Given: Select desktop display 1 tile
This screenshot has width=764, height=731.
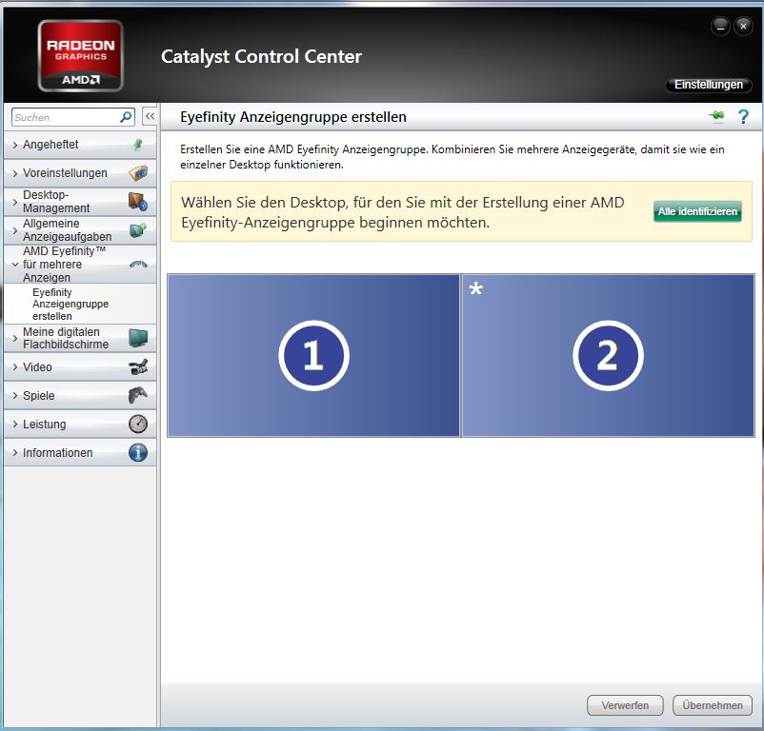Looking at the screenshot, I should coord(313,355).
